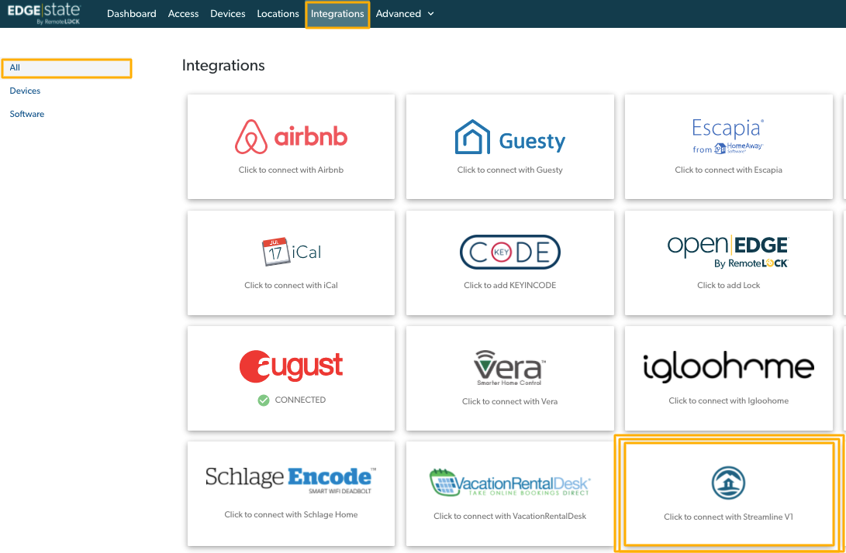Click 'Click to add Lock'
Screen dimensions: 846x553
click(x=728, y=285)
